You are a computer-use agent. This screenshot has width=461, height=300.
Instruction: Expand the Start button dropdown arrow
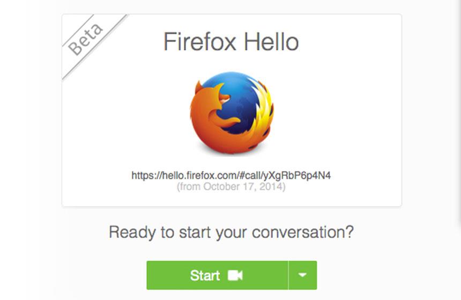click(x=302, y=275)
